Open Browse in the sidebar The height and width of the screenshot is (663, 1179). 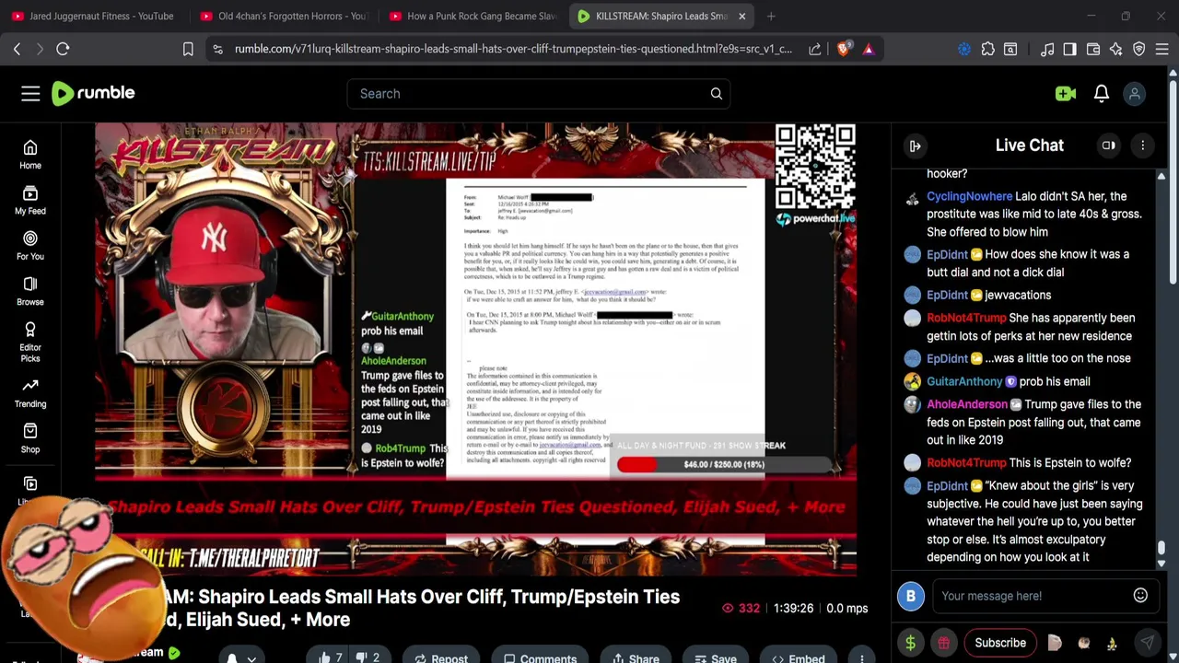point(30,291)
